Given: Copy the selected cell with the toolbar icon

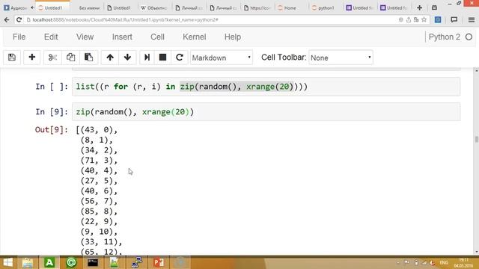Looking at the screenshot, I should pos(70,58).
